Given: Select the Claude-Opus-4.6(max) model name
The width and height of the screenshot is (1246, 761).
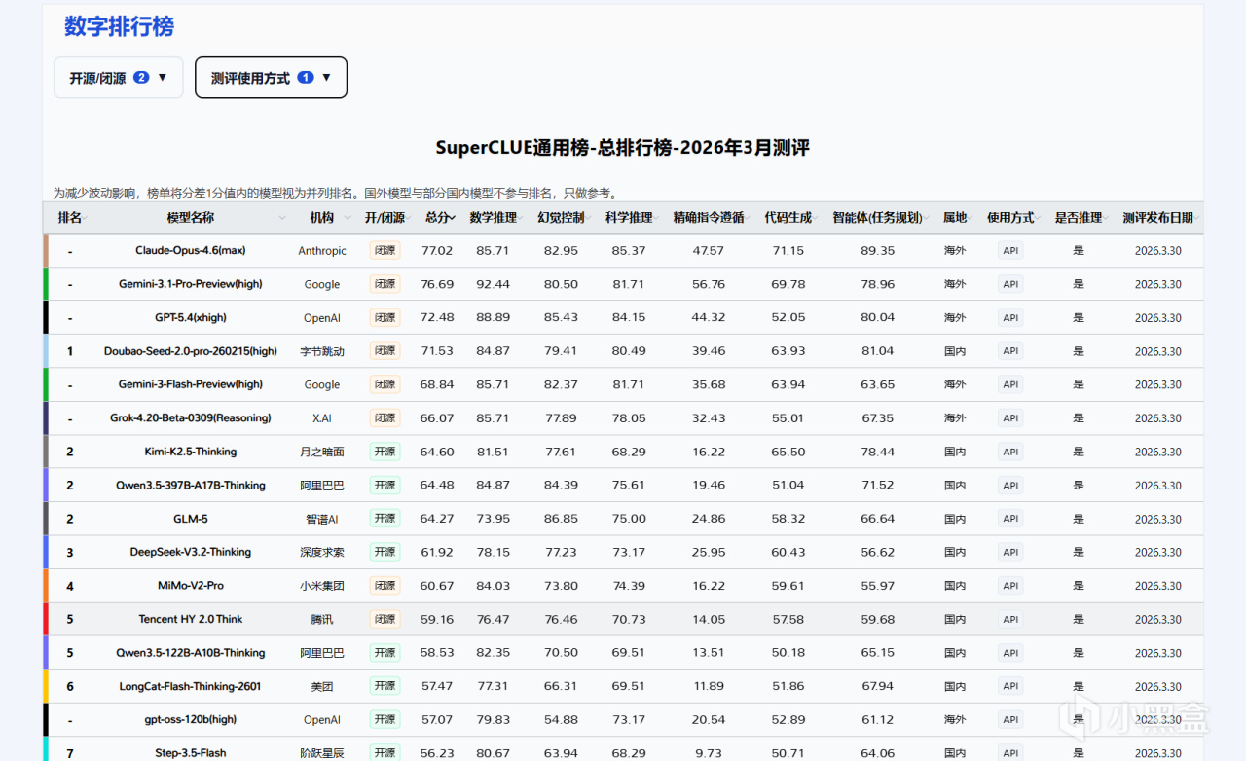Looking at the screenshot, I should [191, 251].
